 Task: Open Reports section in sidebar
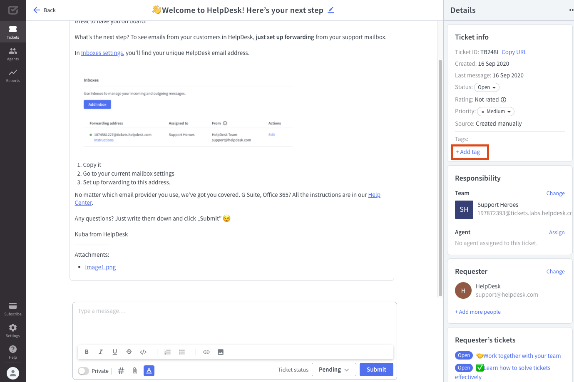tap(13, 75)
